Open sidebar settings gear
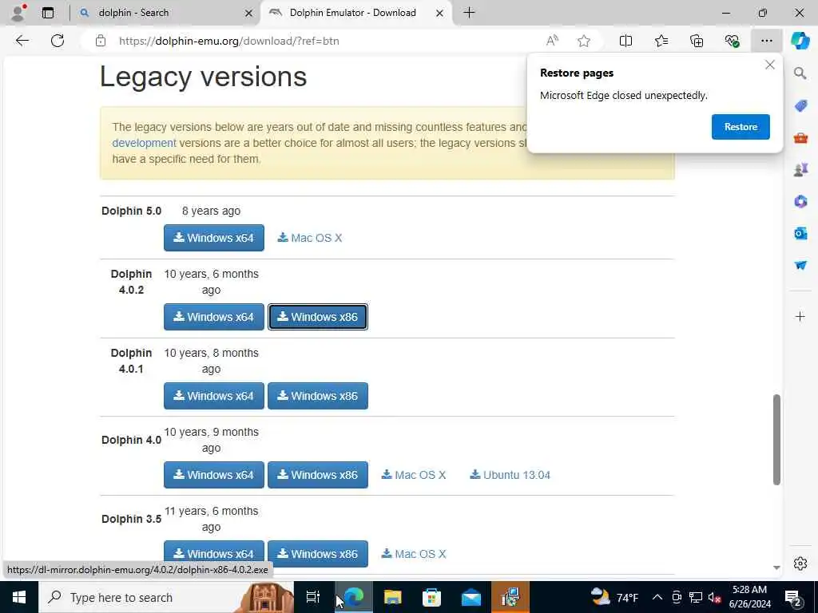This screenshot has height=613, width=818. [800, 564]
